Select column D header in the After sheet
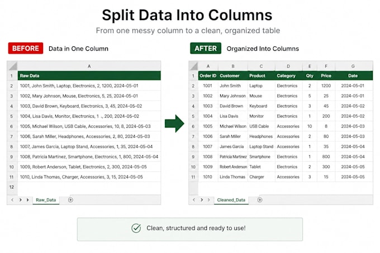This screenshot has height=253, width=380. [x=288, y=66]
